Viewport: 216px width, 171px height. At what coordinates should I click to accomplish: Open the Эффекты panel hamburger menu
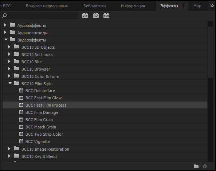184,6
